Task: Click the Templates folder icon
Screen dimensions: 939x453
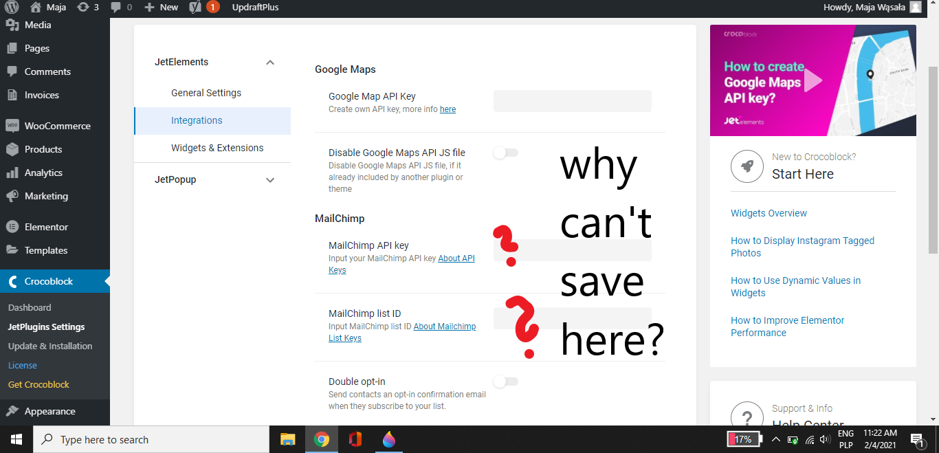Action: [x=12, y=250]
